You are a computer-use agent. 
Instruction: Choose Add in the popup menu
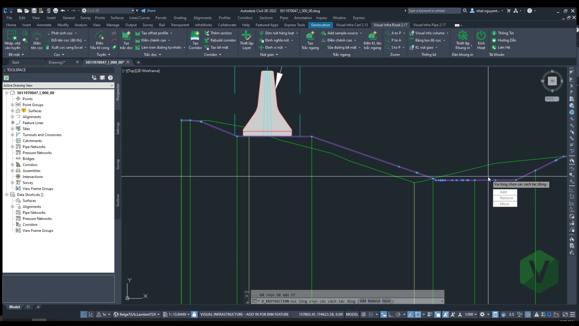tap(505, 192)
